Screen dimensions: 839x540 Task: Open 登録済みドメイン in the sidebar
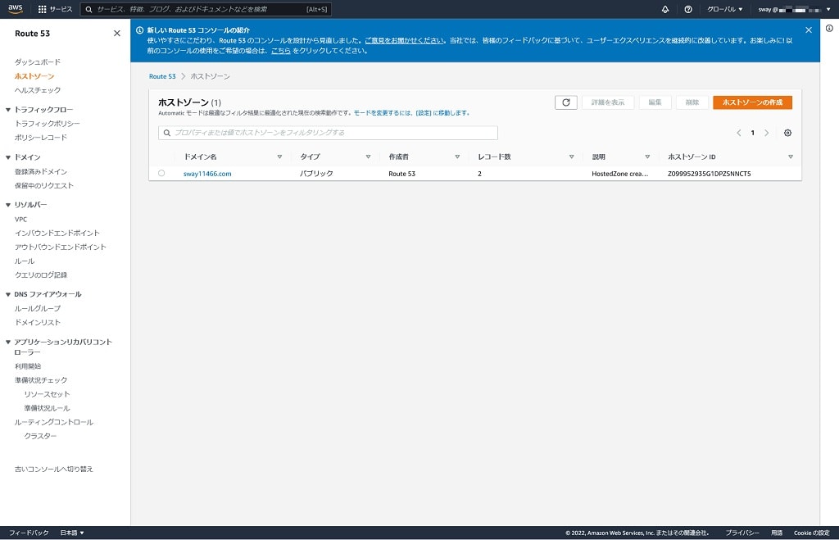(41, 172)
